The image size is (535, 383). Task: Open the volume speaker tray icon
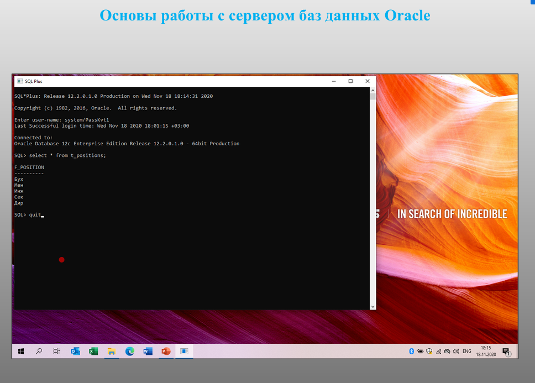(x=456, y=351)
